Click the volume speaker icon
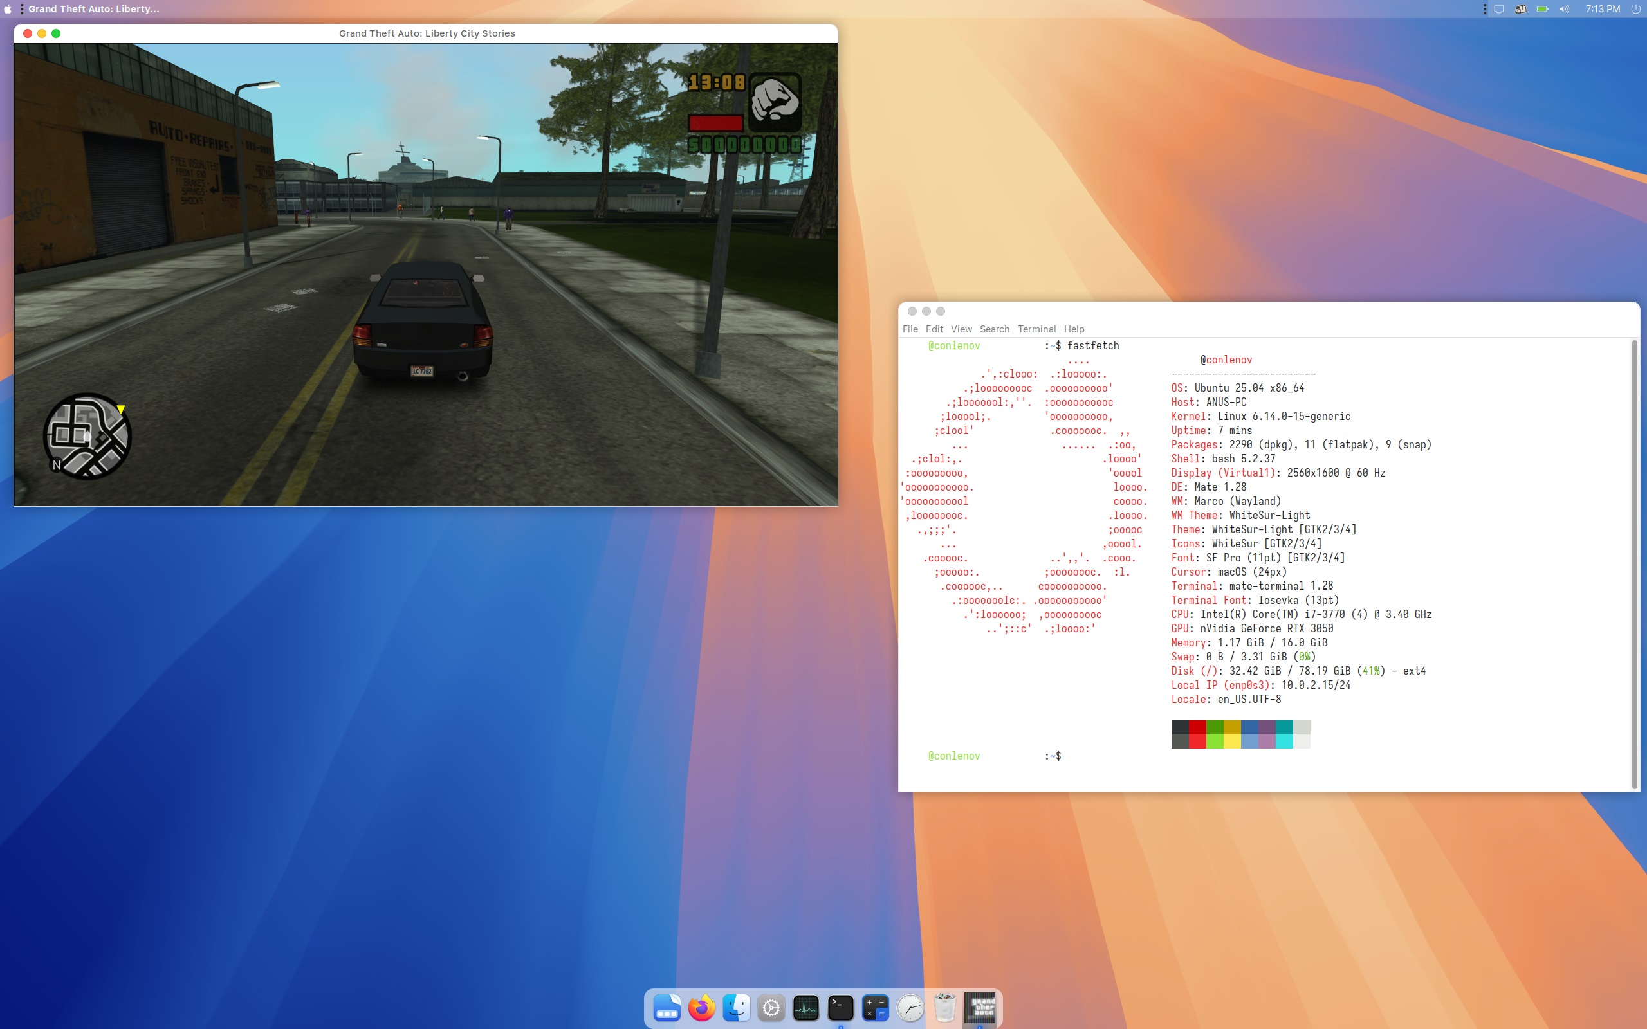 pyautogui.click(x=1564, y=9)
